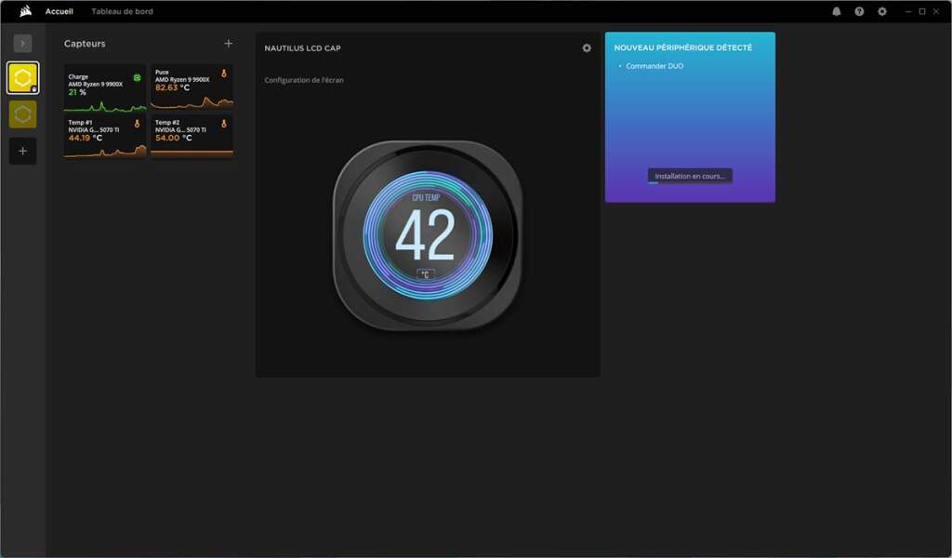Open the help icon in the title bar
Viewport: 952px width, 558px height.
[x=858, y=11]
